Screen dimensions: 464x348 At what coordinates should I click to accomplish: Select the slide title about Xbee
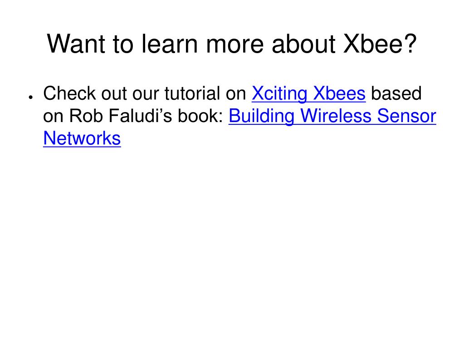pos(232,44)
